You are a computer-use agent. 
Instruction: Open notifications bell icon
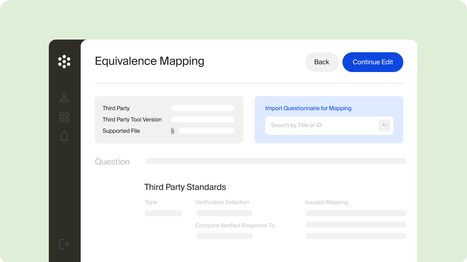64,136
